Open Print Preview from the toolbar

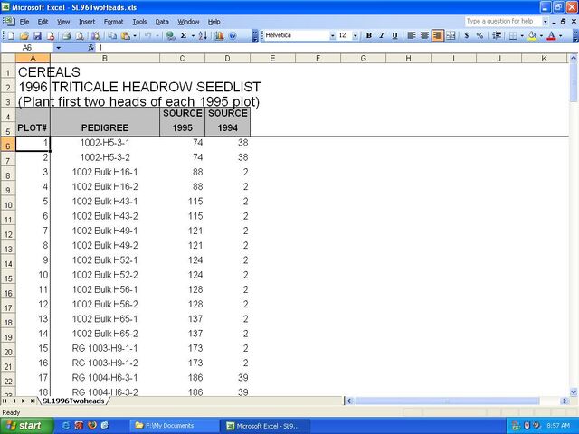click(80, 35)
